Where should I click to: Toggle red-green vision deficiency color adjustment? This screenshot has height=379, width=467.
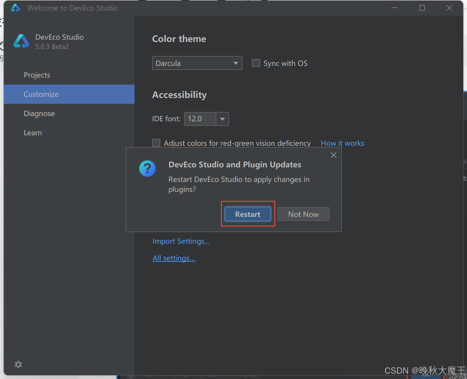click(156, 143)
